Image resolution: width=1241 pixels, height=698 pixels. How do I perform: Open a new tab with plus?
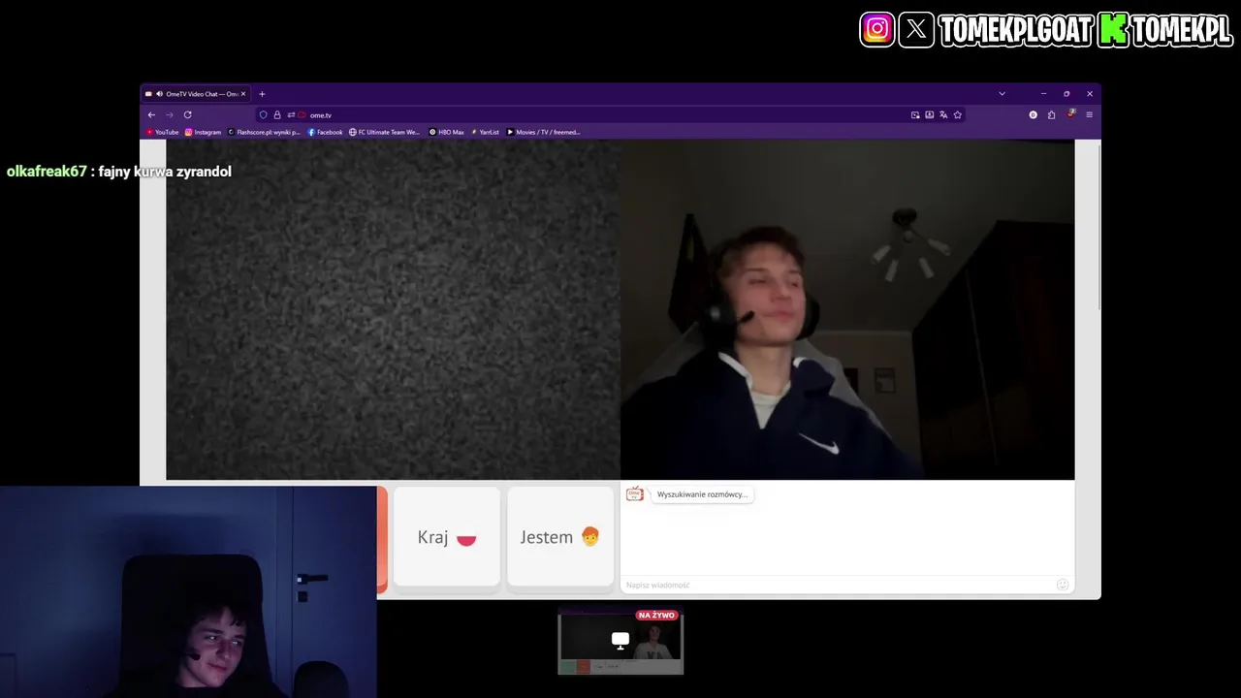(262, 94)
